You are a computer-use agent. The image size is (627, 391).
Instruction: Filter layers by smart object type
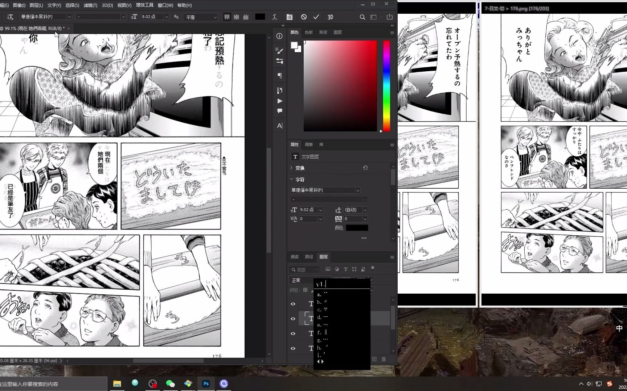click(x=363, y=269)
